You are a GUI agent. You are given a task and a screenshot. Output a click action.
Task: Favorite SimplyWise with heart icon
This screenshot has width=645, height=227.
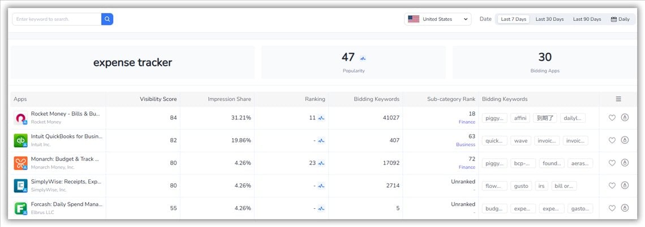point(612,186)
